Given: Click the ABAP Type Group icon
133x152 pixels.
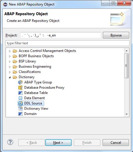Looking at the screenshot, I should pyautogui.click(x=20, y=82).
